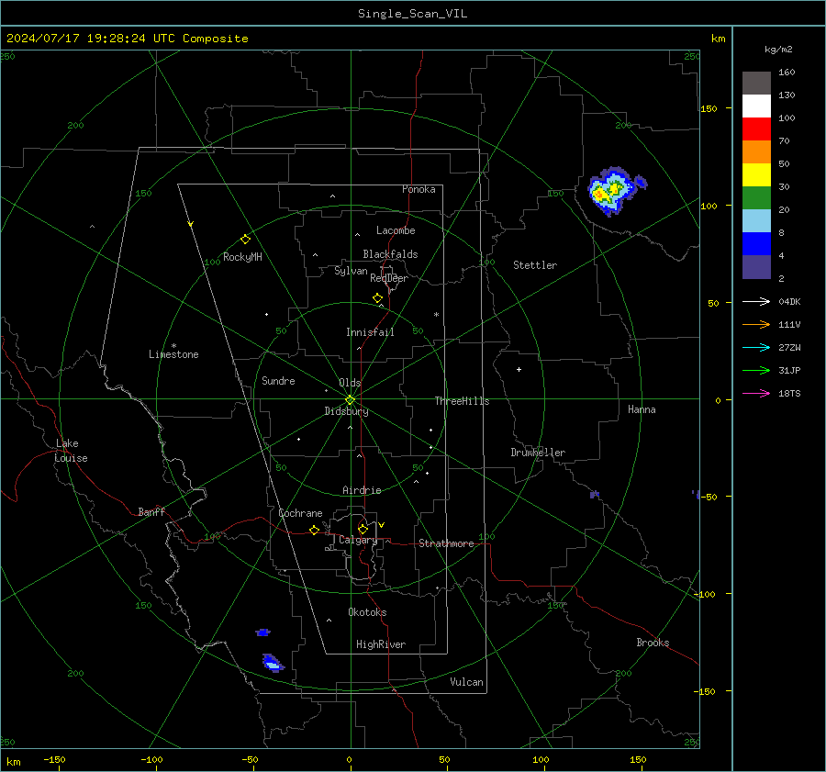Viewport: 826px width, 772px height.
Task: Click the kg/m2 units label
Action: [778, 49]
